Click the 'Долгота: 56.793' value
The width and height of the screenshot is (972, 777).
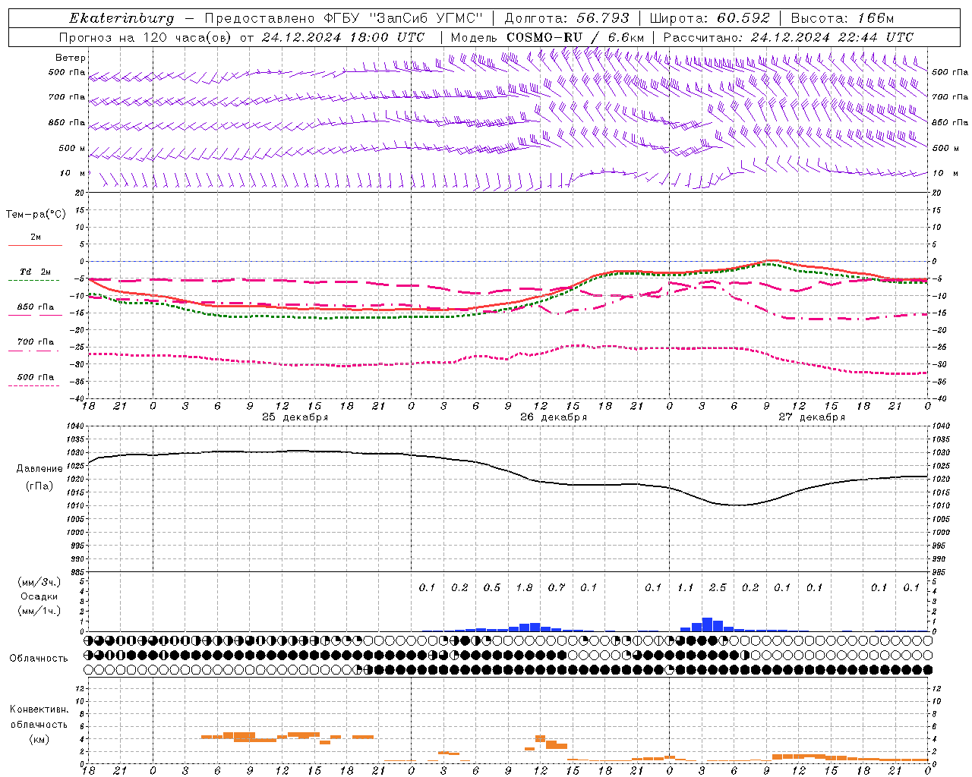pyautogui.click(x=567, y=18)
